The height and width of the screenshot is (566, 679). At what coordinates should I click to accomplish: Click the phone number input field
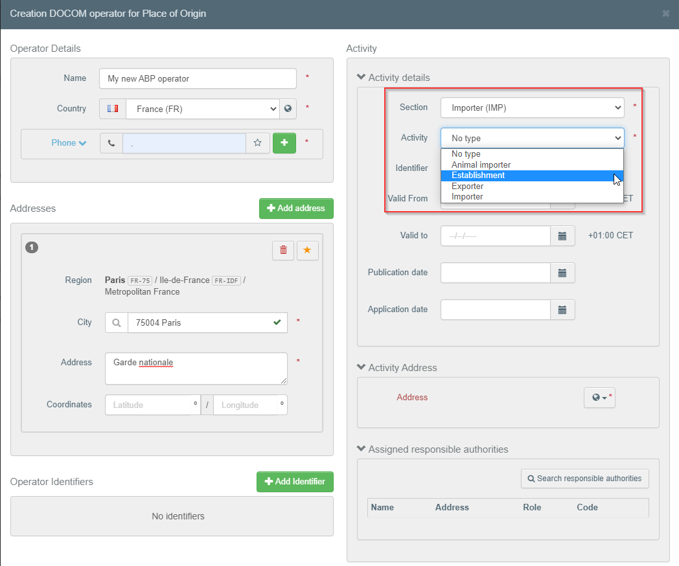tap(184, 143)
